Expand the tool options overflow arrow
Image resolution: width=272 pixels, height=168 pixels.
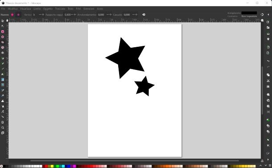(268, 15)
